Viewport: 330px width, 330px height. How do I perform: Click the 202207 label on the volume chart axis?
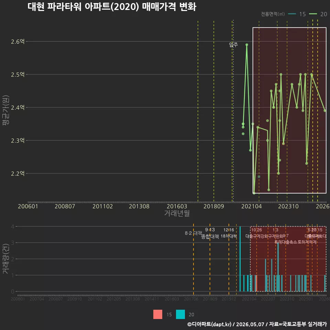268,299
